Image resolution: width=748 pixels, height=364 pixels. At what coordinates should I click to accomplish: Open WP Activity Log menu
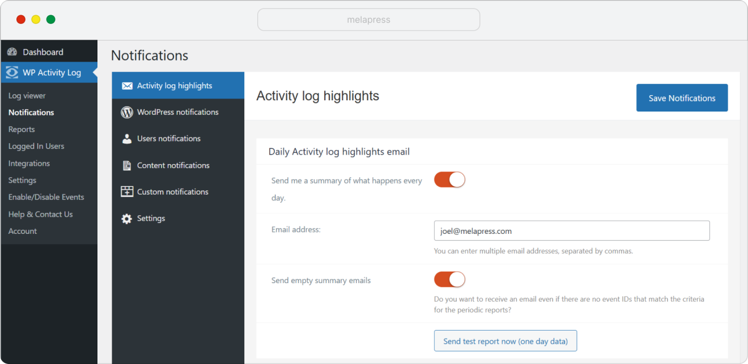tap(49, 72)
